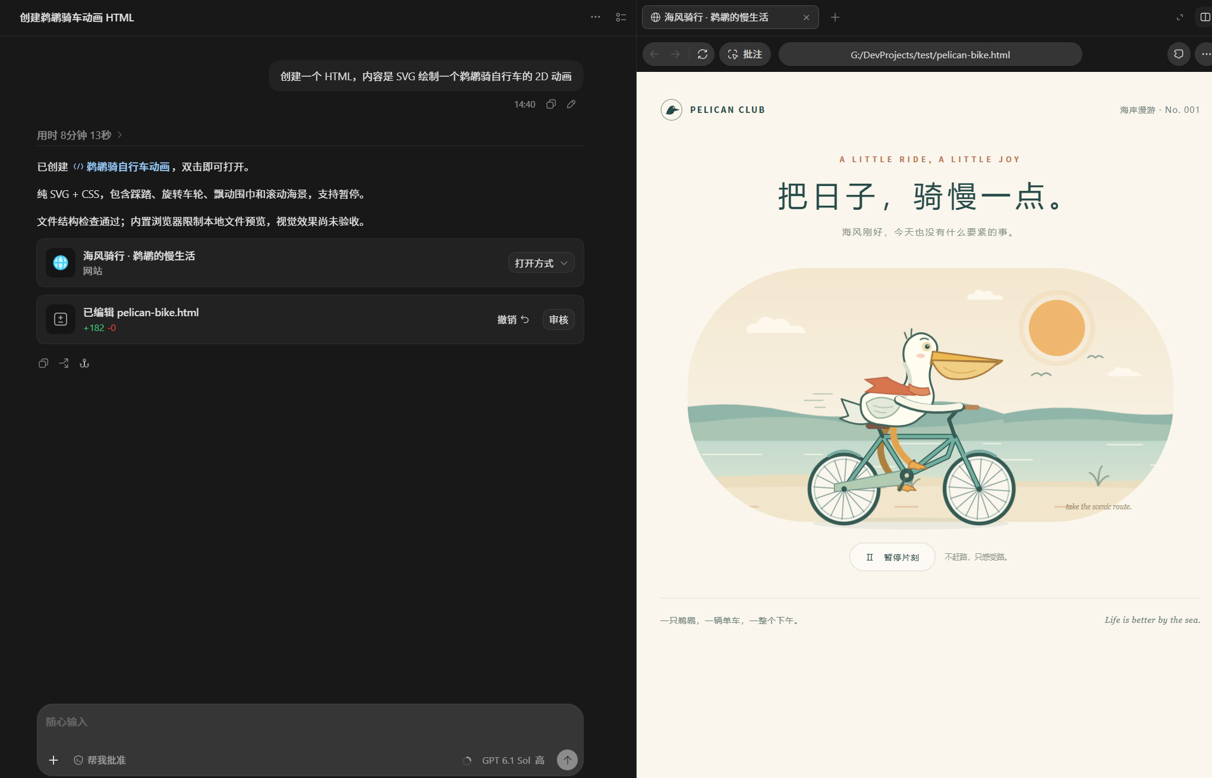Click the 已编辑 pelican-bike.html file name

tap(141, 312)
